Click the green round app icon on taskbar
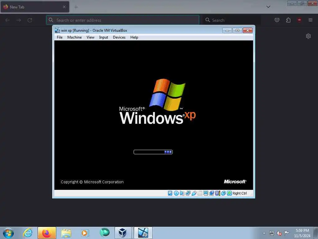 [x=104, y=232]
